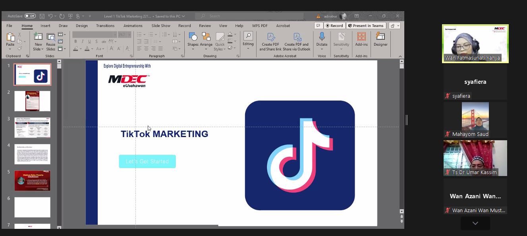Open Reuse Slides
This screenshot has width=527, height=236.
[51, 41]
